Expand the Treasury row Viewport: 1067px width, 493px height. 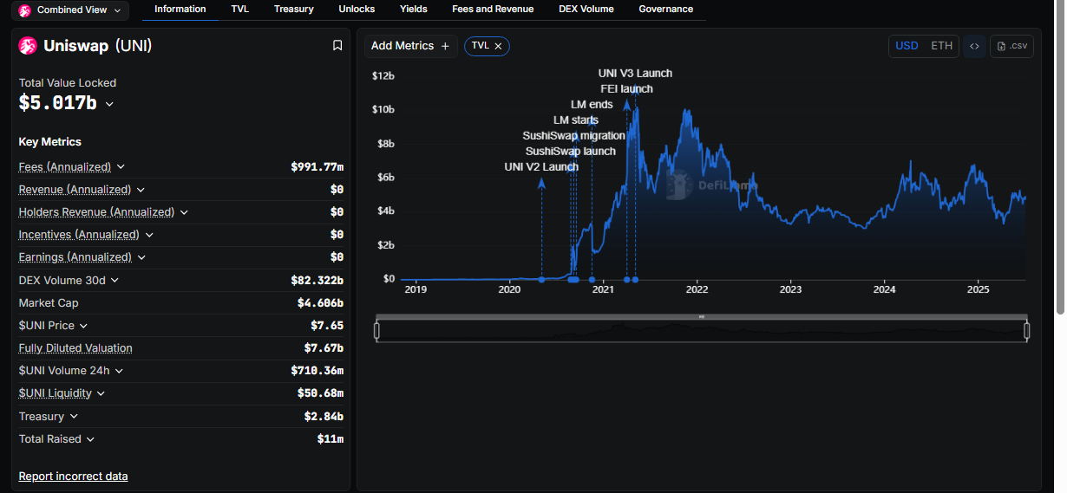click(73, 417)
